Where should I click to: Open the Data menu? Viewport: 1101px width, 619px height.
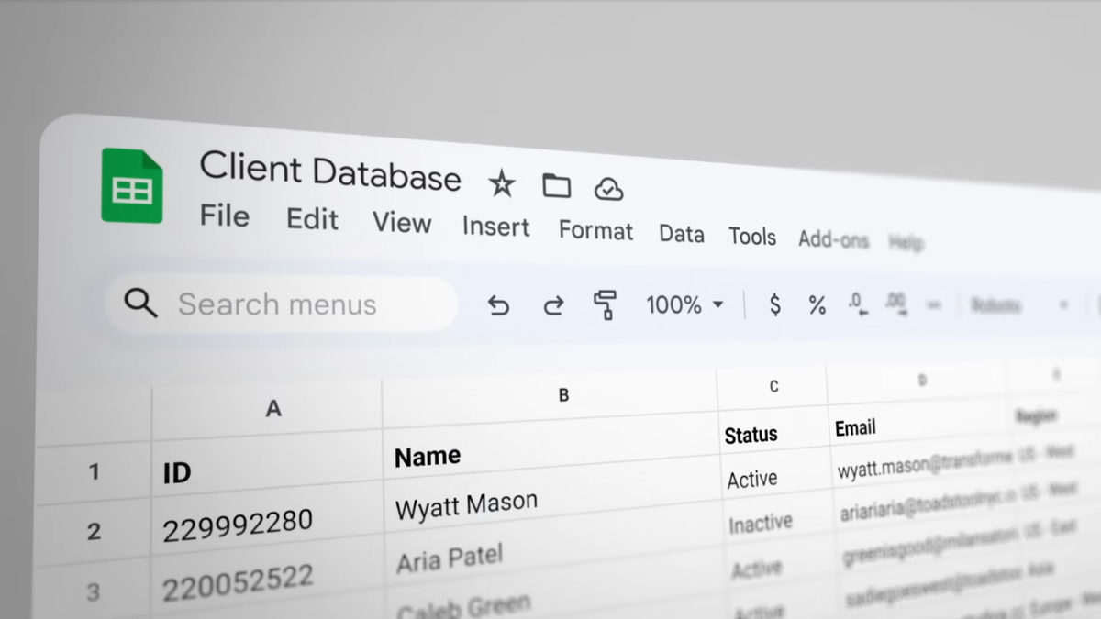point(682,234)
